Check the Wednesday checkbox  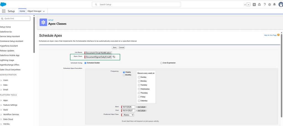click(139, 89)
